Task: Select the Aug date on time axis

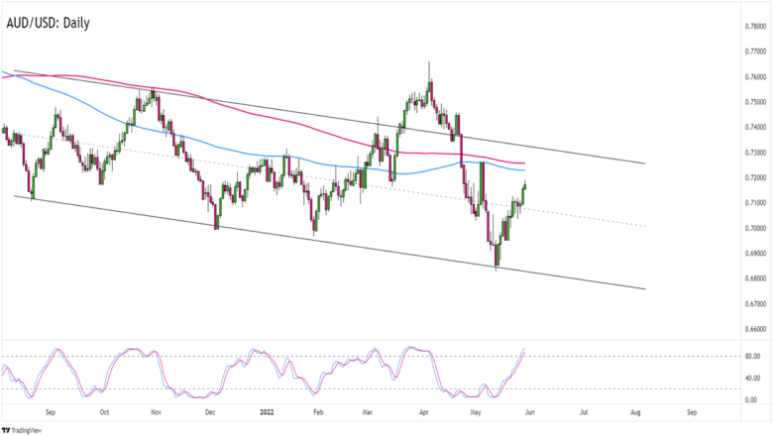Action: point(635,412)
